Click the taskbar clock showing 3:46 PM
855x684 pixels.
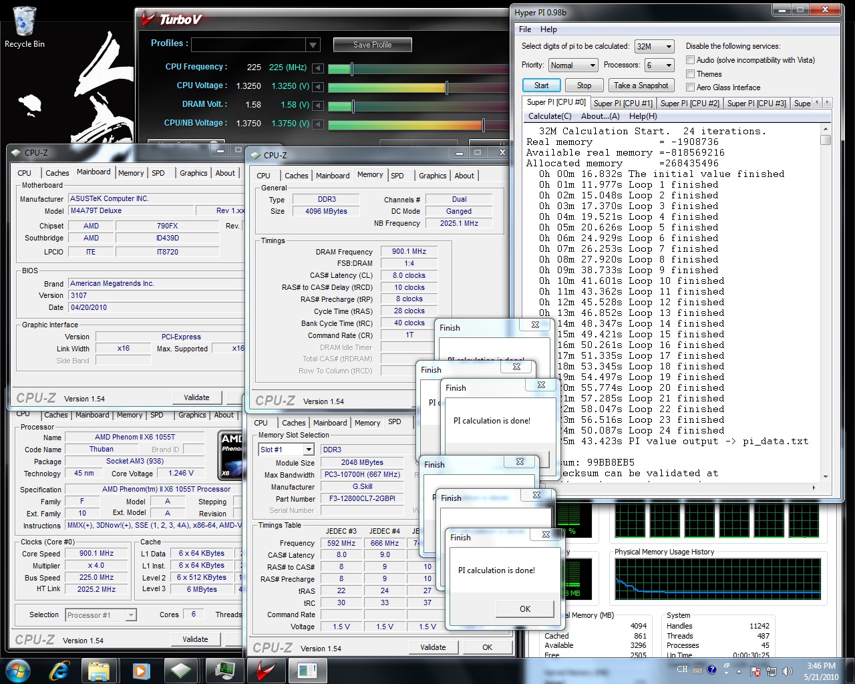coord(821,666)
